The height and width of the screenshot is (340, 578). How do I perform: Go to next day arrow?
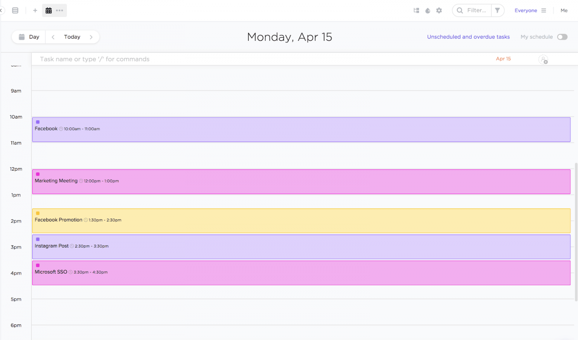click(91, 37)
